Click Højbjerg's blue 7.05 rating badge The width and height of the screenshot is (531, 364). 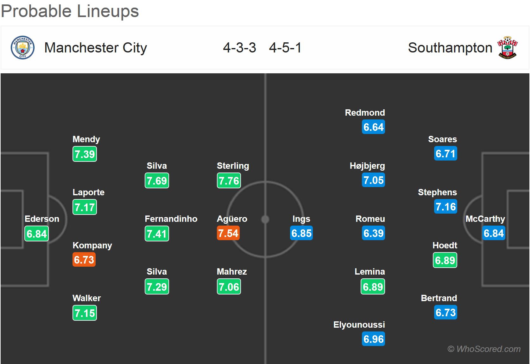[x=373, y=180]
